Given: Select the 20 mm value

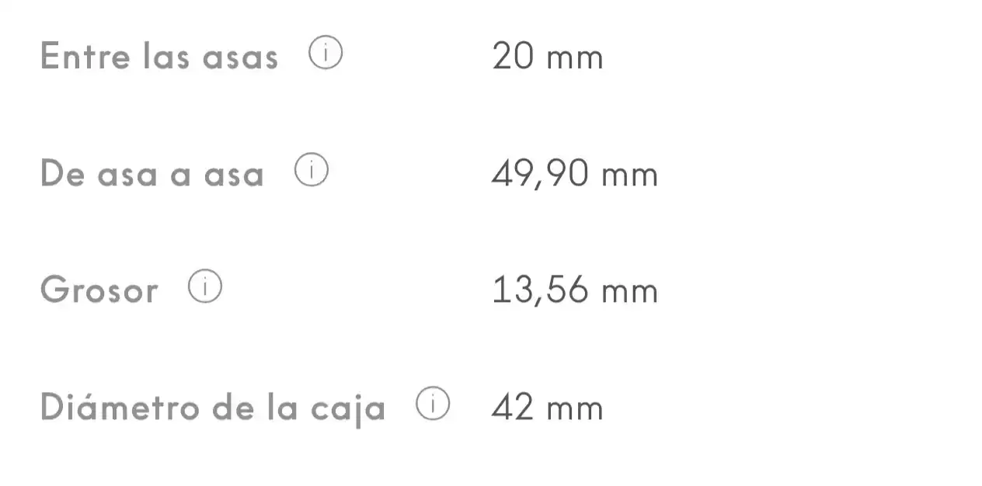Looking at the screenshot, I should [x=548, y=57].
